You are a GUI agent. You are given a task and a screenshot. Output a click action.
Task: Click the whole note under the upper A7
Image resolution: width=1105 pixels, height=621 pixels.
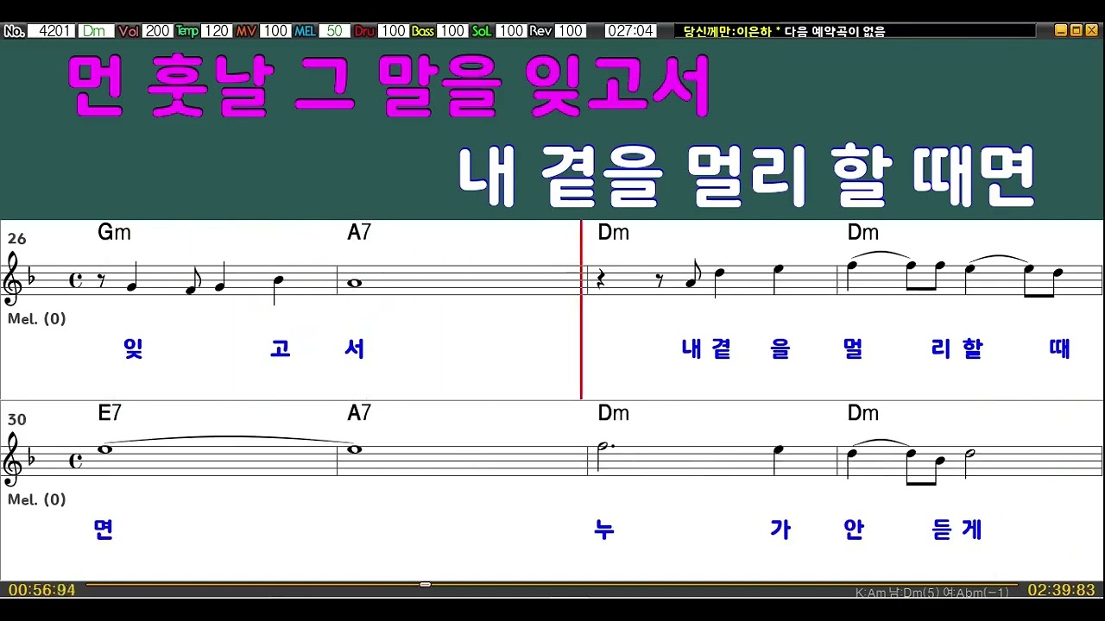[354, 282]
